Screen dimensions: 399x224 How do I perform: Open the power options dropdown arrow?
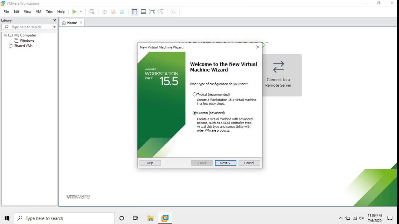[x=80, y=12]
